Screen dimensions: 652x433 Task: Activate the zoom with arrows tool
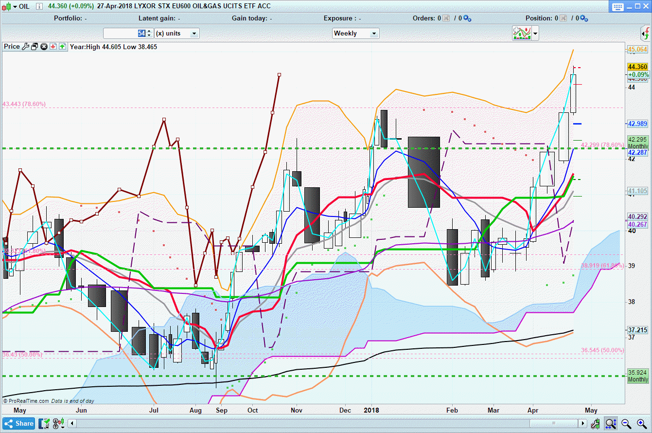point(611,424)
